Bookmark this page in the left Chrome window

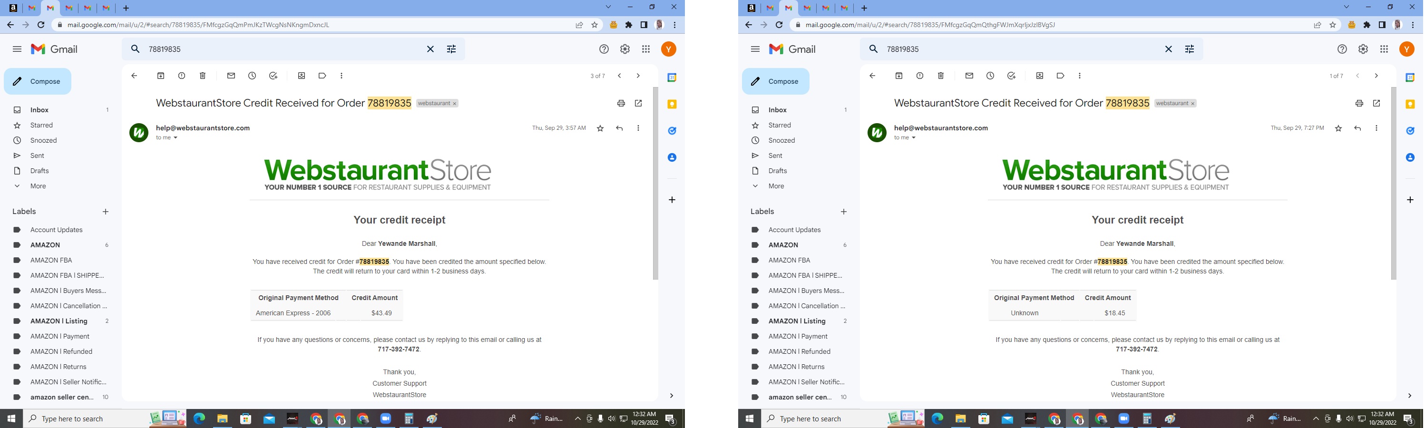coord(595,25)
